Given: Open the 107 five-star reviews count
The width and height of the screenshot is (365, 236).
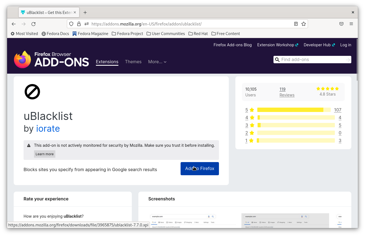Looking at the screenshot, I should click(x=338, y=110).
